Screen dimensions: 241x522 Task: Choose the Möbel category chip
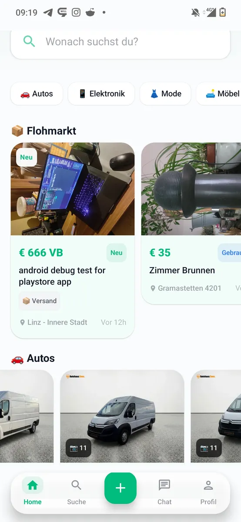point(219,94)
